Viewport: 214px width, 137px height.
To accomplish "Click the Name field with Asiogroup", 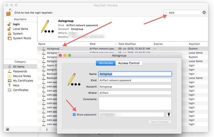I will coord(135,74).
